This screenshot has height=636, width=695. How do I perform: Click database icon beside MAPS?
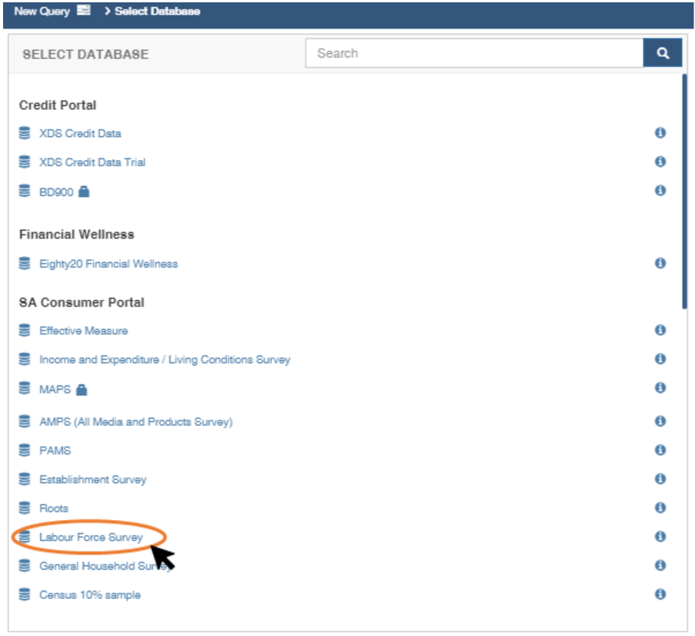[x=25, y=388]
